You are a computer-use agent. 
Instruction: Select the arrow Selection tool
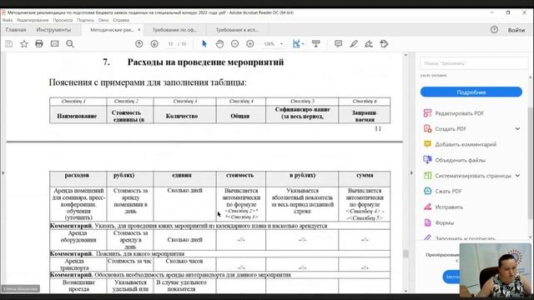[204, 44]
